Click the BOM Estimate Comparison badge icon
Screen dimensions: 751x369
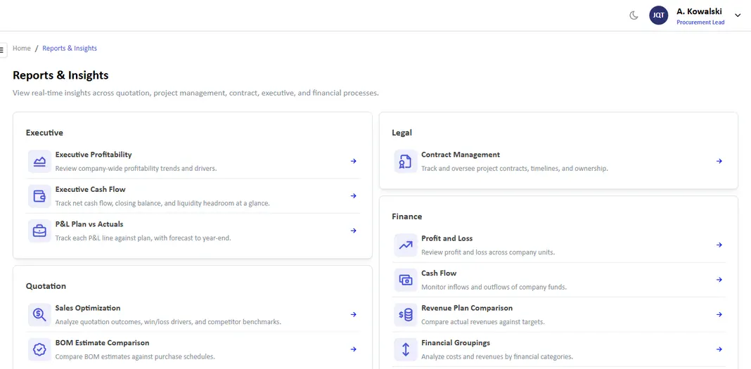(x=39, y=350)
